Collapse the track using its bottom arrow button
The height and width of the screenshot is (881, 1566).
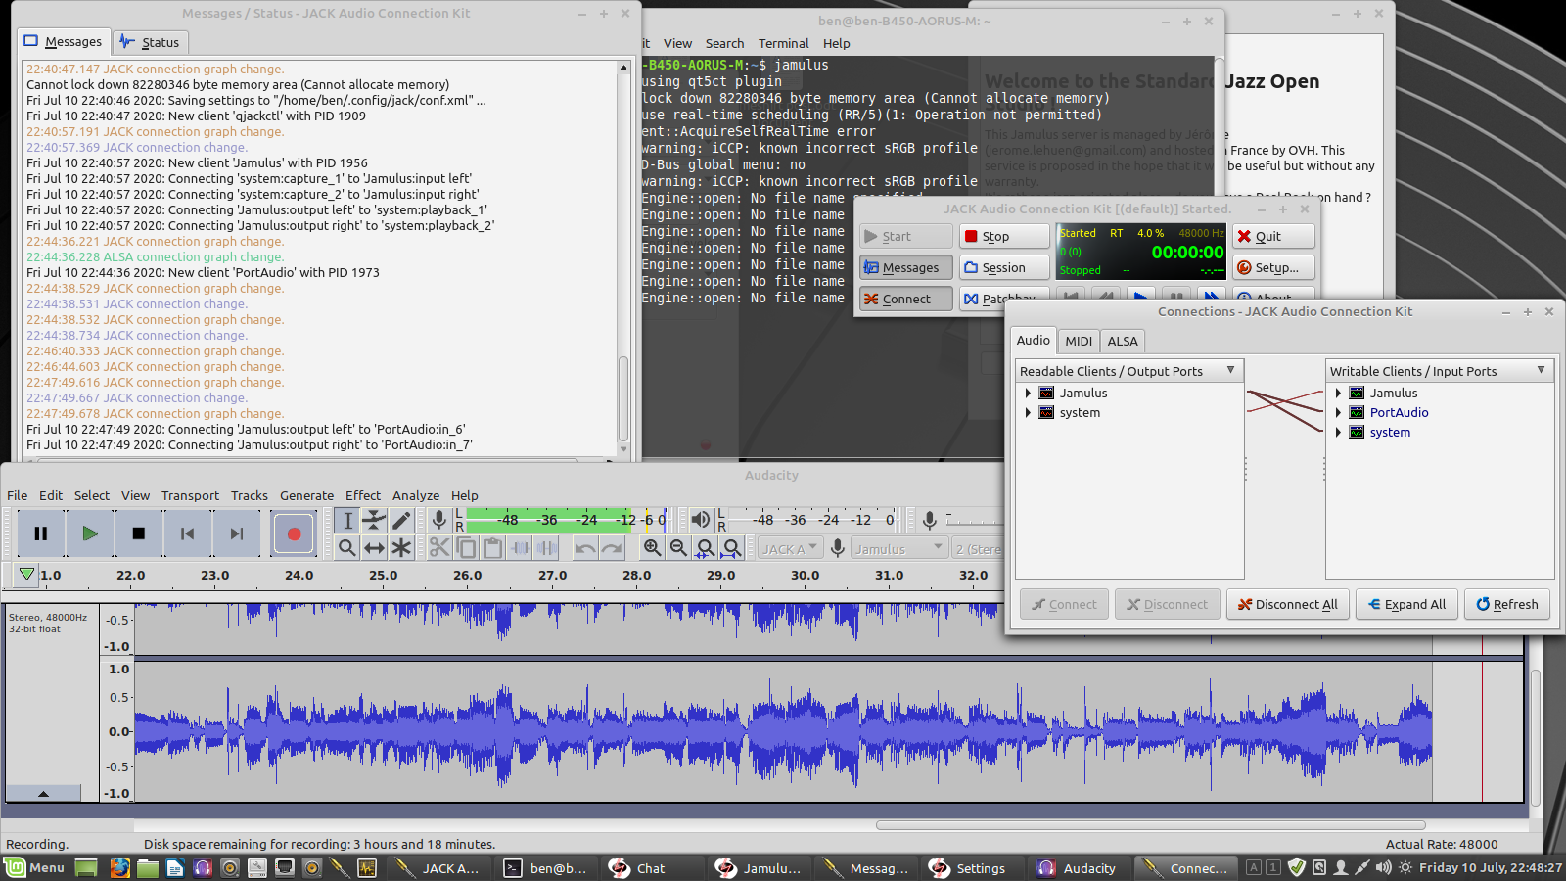[43, 793]
